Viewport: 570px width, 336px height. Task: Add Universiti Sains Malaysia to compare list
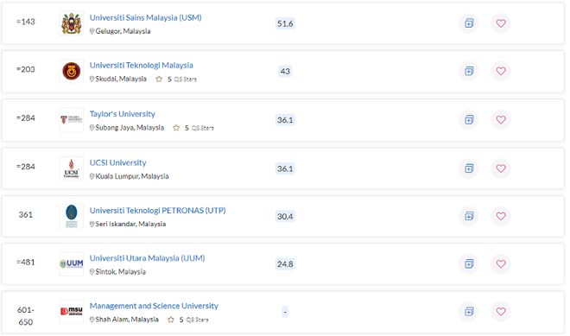pos(469,23)
